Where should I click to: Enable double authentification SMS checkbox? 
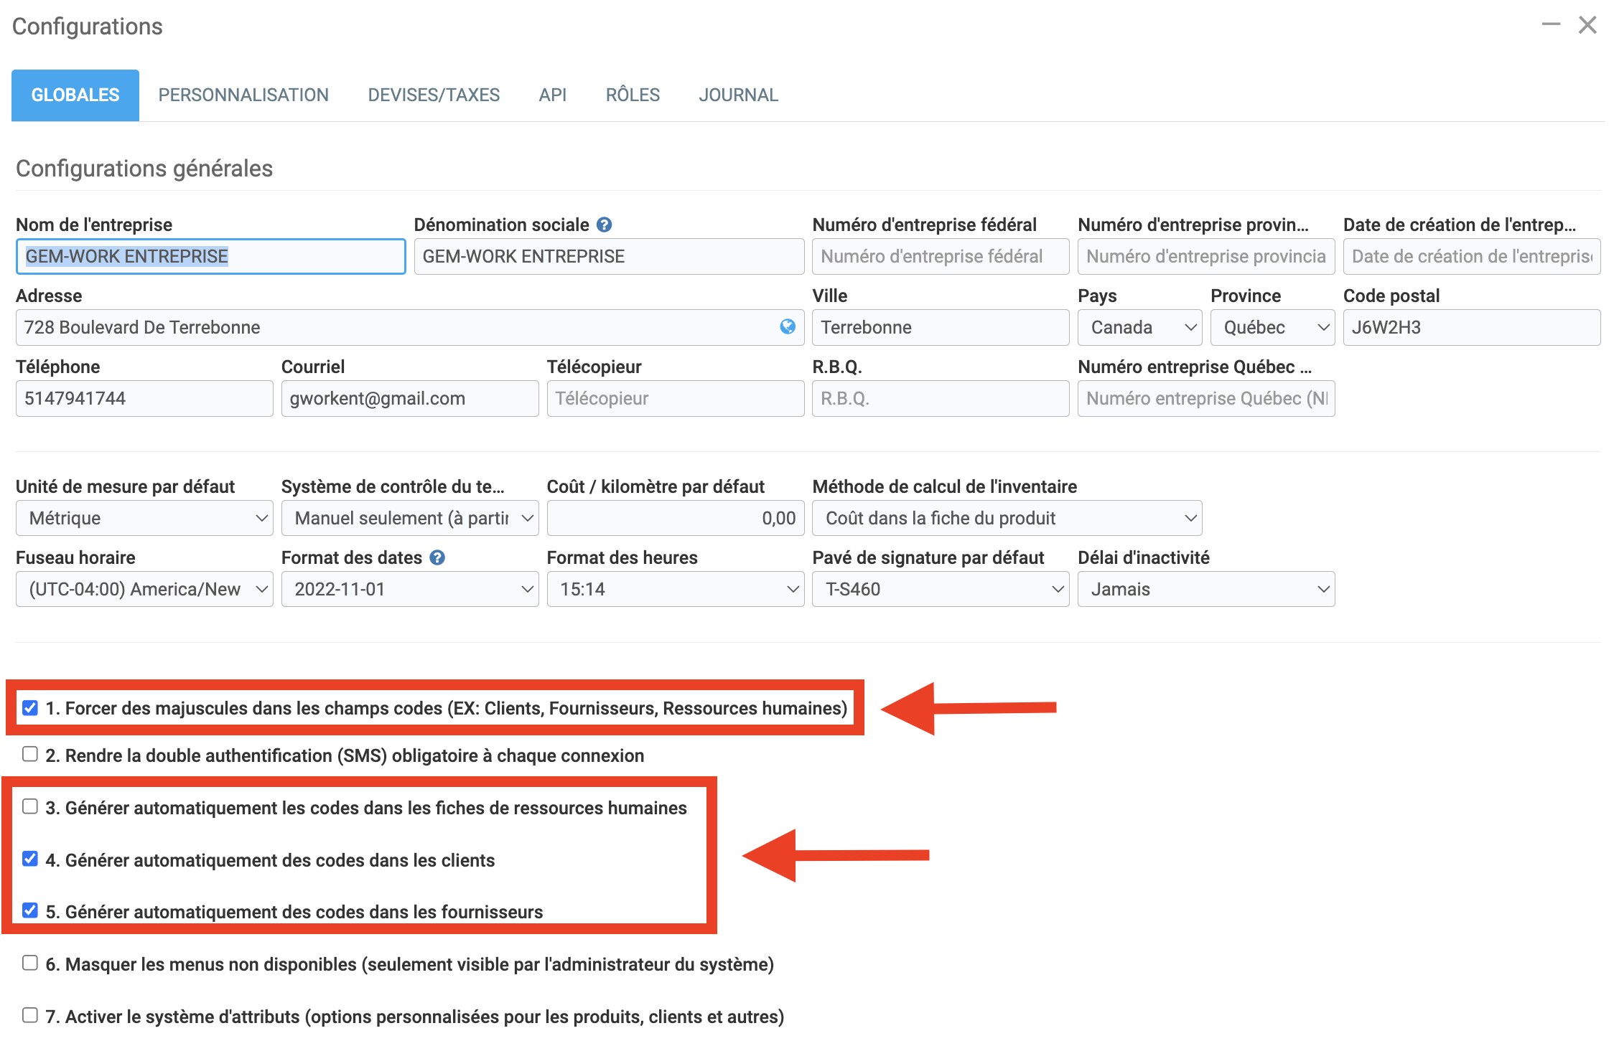tap(30, 754)
